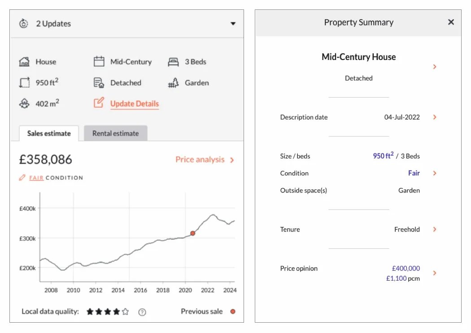Open the Condition row chevron
This screenshot has height=333, width=471.
(x=435, y=173)
